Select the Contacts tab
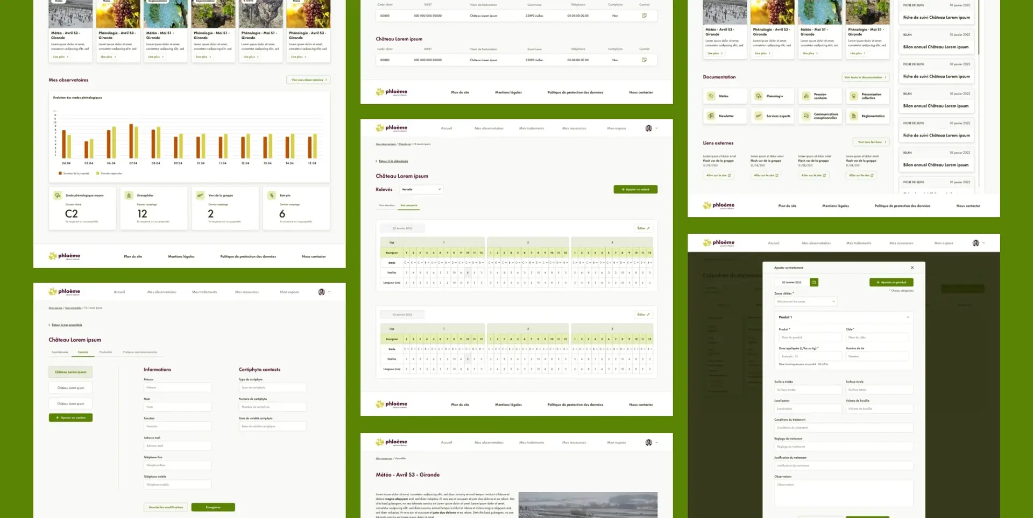 [83, 352]
